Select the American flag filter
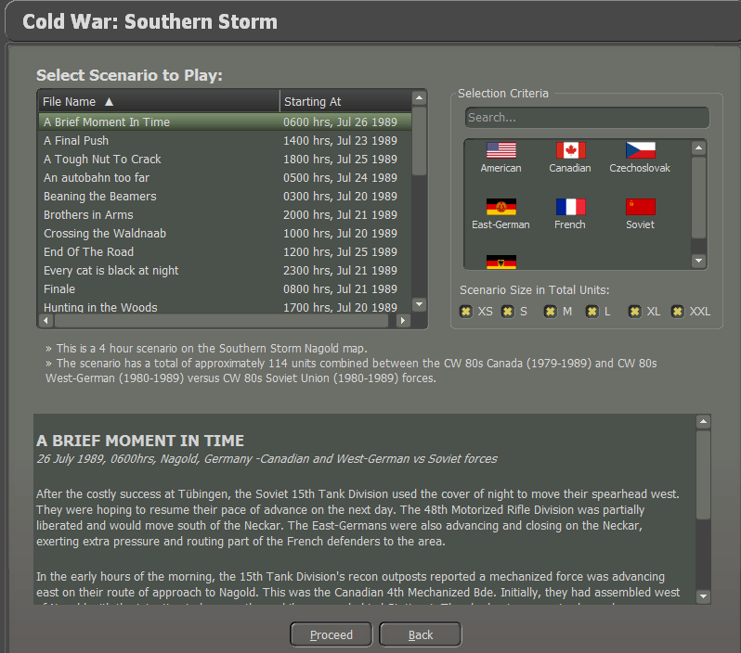The width and height of the screenshot is (741, 653). click(x=500, y=150)
